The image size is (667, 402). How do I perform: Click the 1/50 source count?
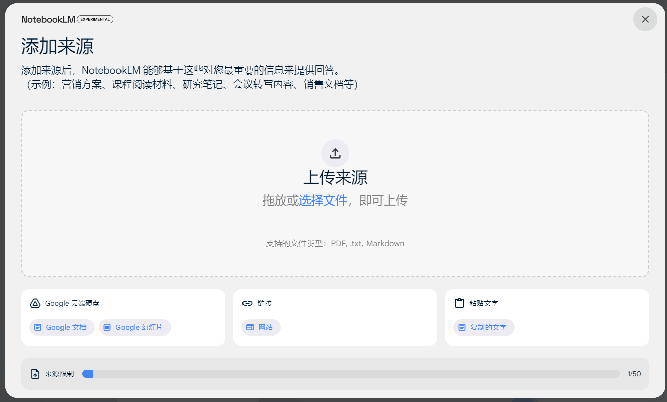[x=634, y=374]
